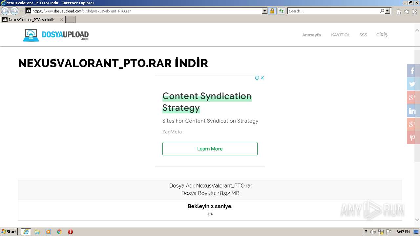Click the Refresh page icon
Image resolution: width=420 pixels, height=236 pixels.
(281, 11)
